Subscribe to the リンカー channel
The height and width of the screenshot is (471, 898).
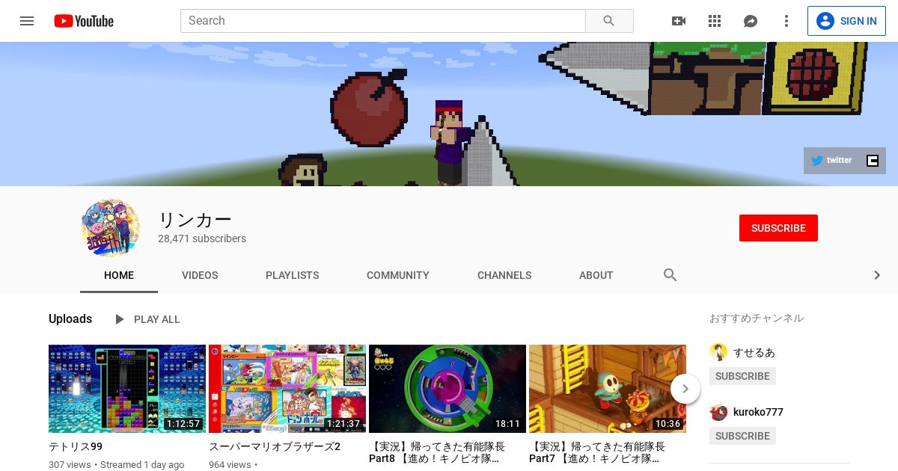778,228
